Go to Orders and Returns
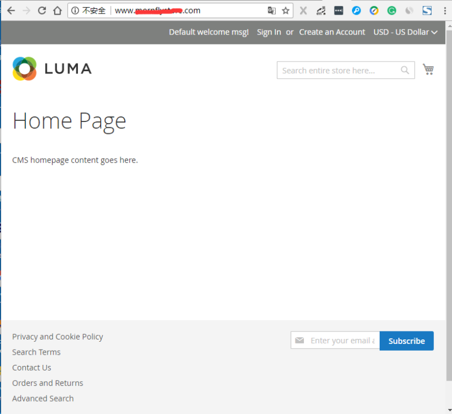The width and height of the screenshot is (452, 414). point(47,383)
